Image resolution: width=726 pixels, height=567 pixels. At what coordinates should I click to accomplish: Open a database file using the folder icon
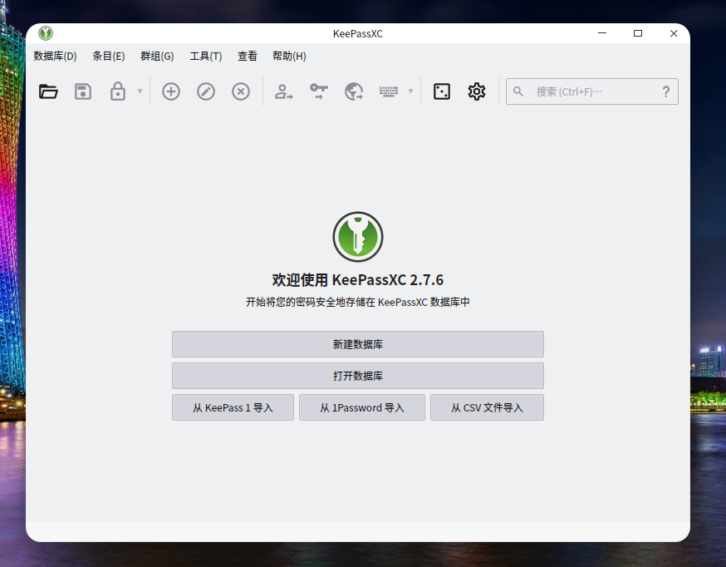[47, 91]
